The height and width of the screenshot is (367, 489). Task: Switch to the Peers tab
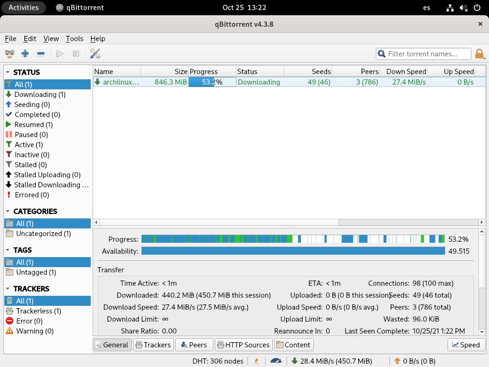coord(194,345)
